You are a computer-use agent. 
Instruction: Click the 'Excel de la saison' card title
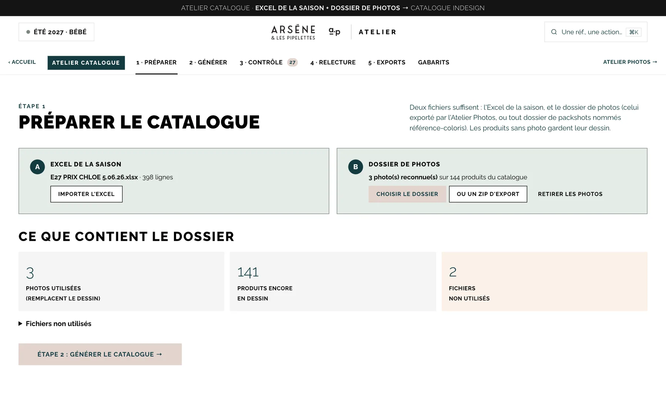(86, 164)
